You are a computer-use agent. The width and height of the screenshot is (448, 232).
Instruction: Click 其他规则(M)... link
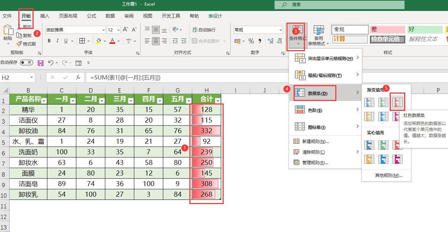coord(388,175)
